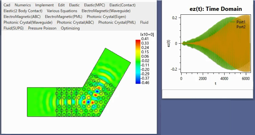Viewport: 255px width, 135px height.
Task: Click the empty left input section of waveguide
Action: [x=42, y=102]
